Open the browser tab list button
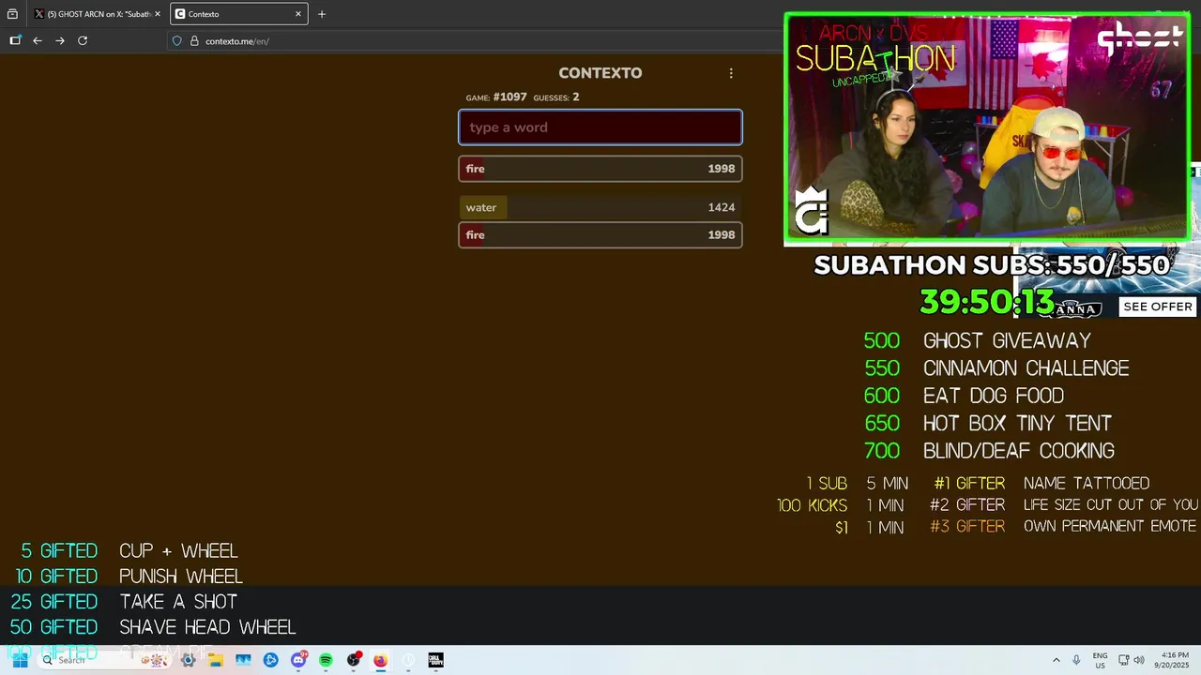The image size is (1201, 675). [12, 14]
